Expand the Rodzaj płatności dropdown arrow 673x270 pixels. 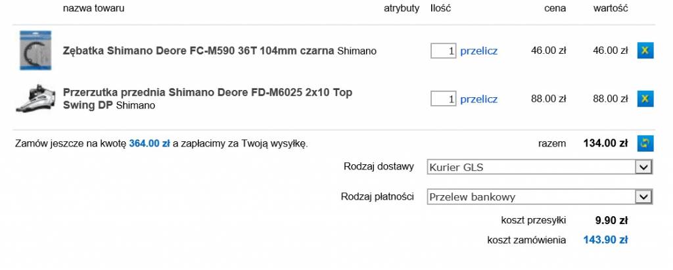[x=643, y=196]
